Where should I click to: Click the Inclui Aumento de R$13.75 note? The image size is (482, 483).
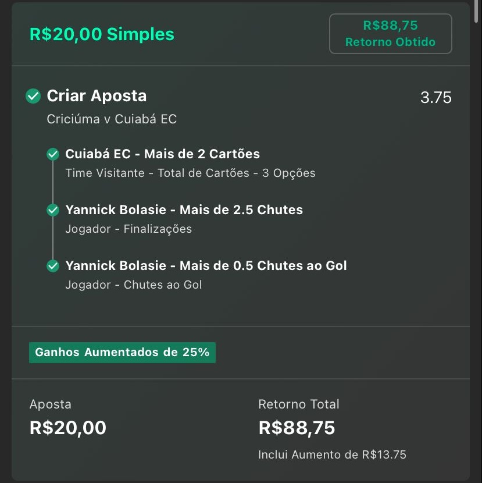pyautogui.click(x=332, y=454)
